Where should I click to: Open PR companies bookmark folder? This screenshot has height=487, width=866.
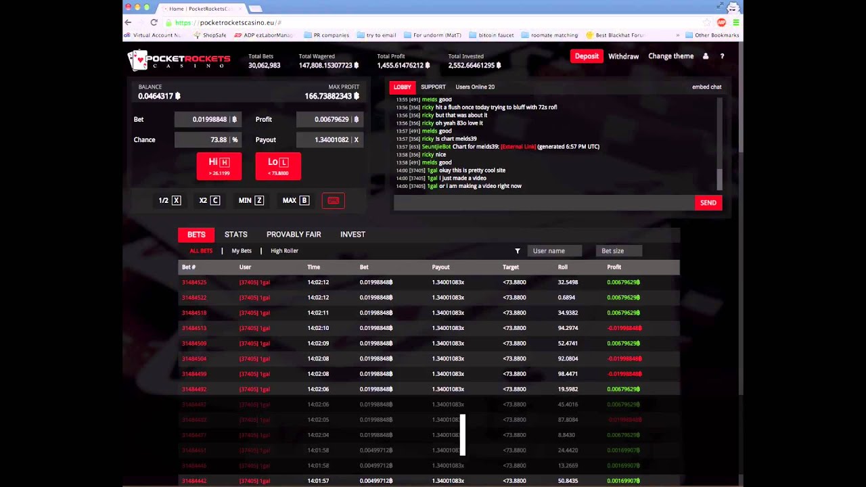[327, 35]
